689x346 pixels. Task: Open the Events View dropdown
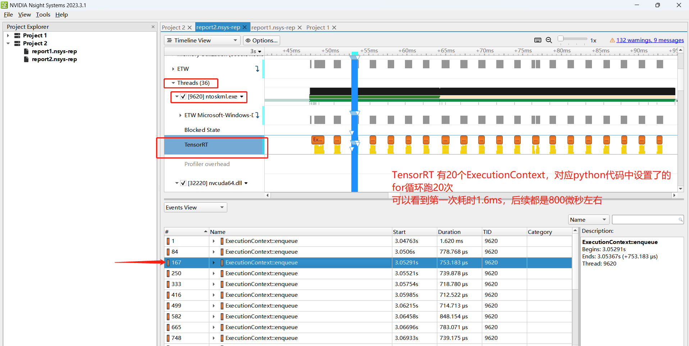[195, 207]
